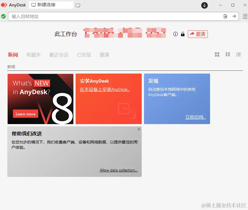Click the 帮助我们改进 heading

tap(27, 134)
